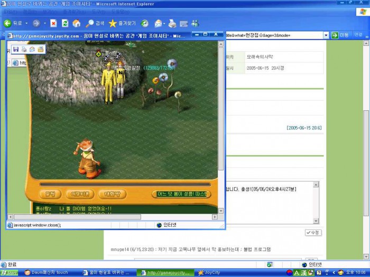Open the History icon in toolbar

[144, 23]
